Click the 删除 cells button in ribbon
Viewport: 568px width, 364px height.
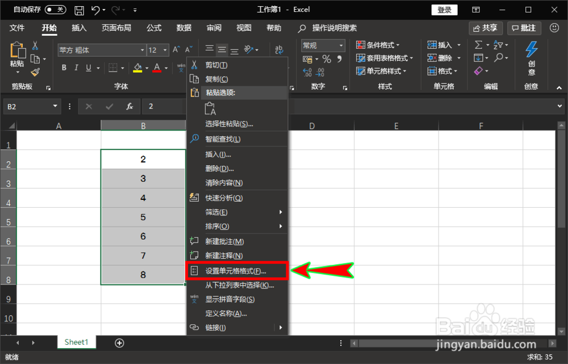[x=440, y=58]
